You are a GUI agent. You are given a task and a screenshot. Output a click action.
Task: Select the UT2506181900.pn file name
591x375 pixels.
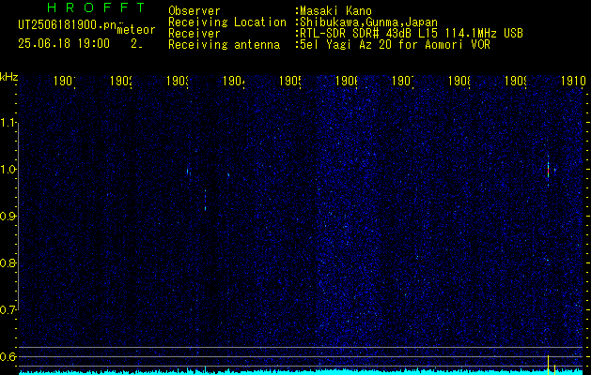pyautogui.click(x=67, y=24)
